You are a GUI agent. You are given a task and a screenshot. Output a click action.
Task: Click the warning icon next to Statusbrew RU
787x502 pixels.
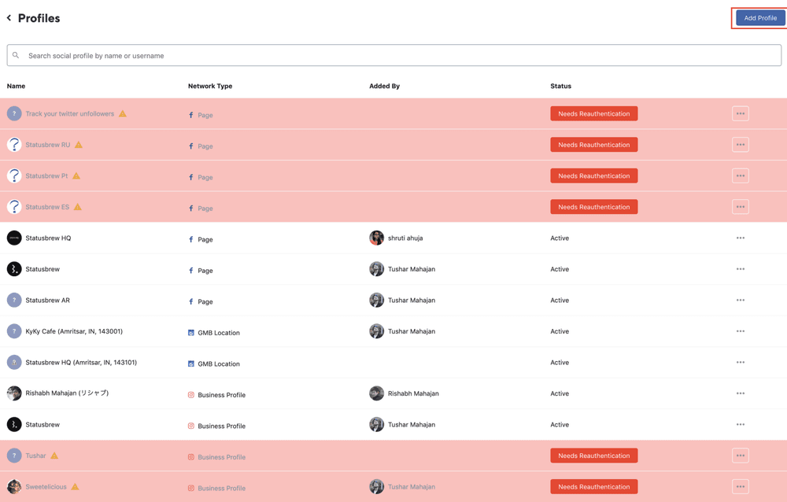pyautogui.click(x=79, y=145)
